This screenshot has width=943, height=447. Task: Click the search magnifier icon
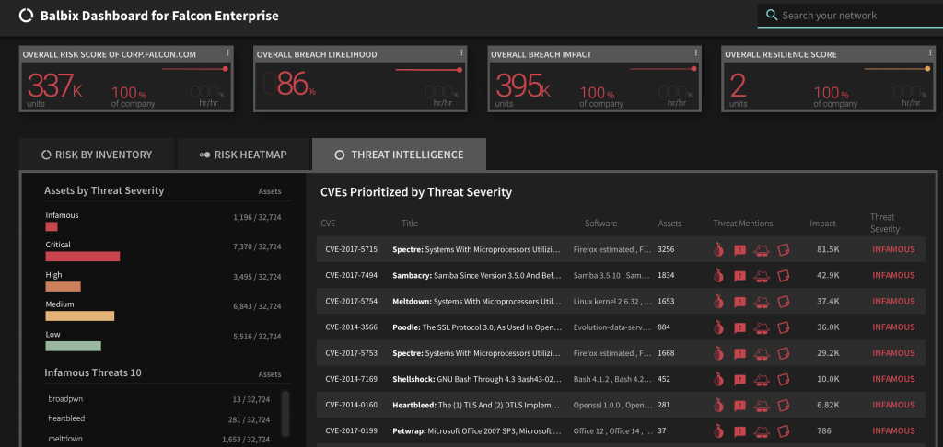point(771,16)
